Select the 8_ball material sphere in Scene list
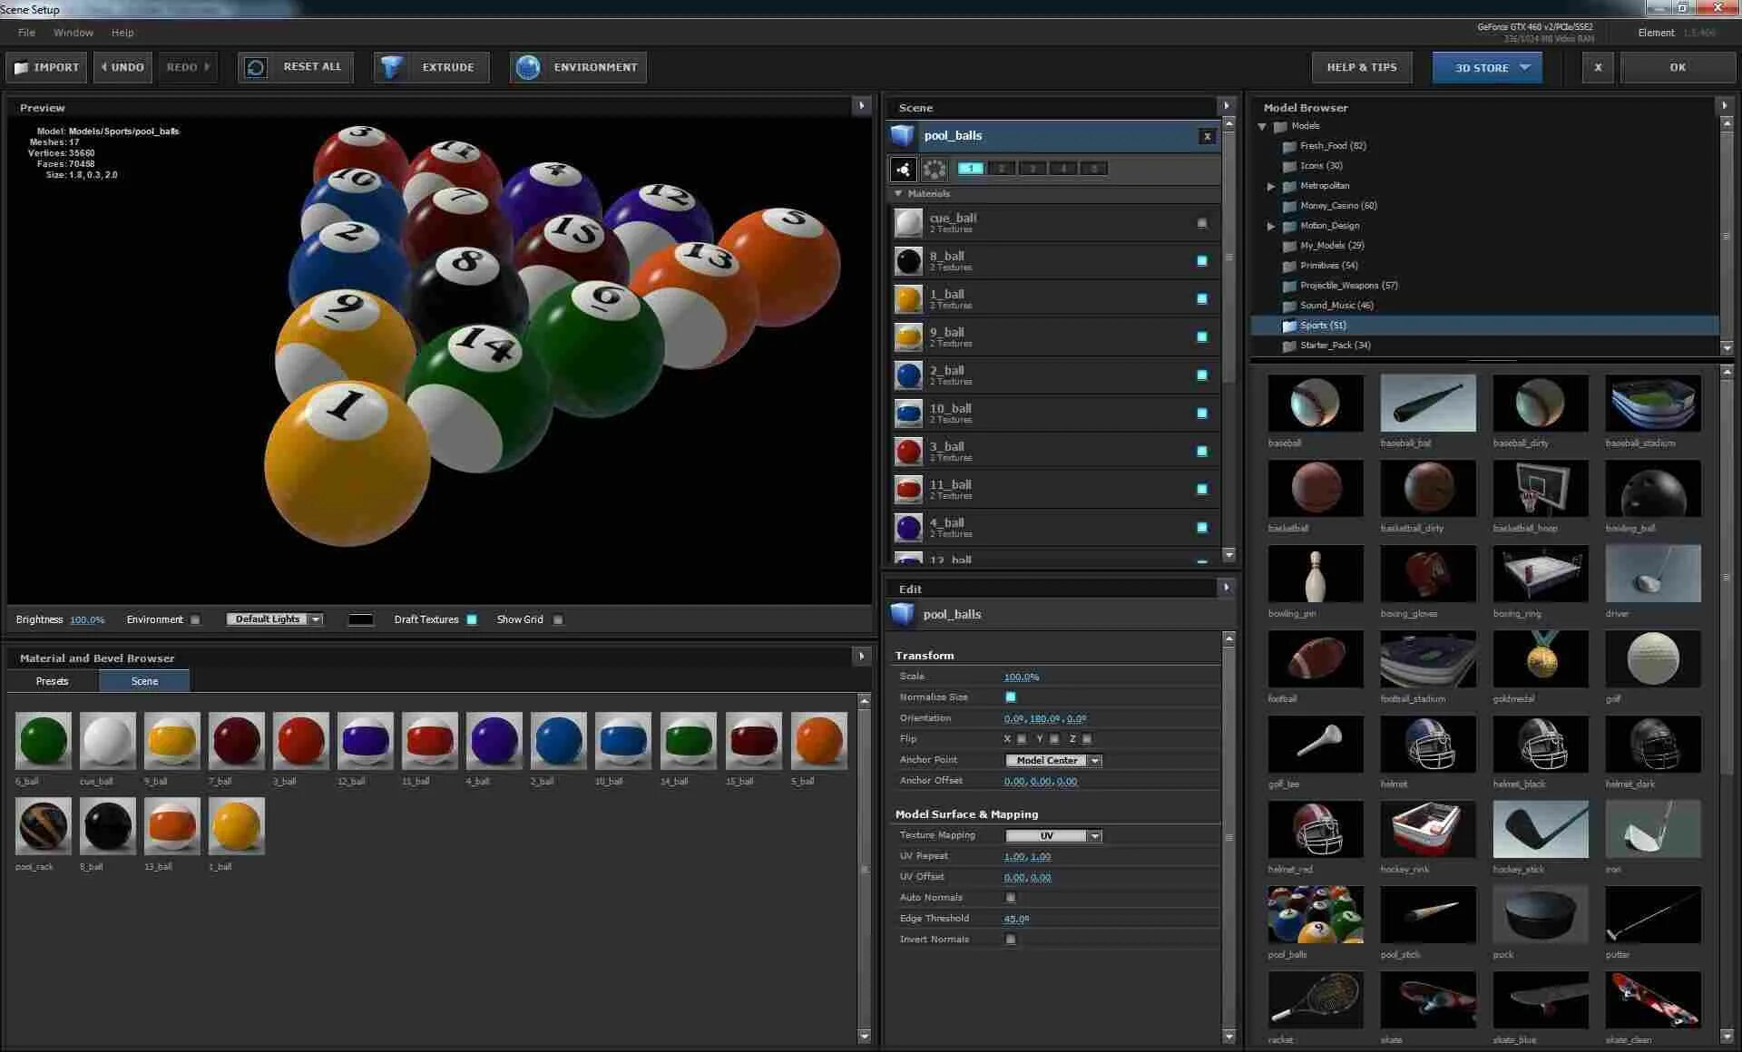 point(908,260)
